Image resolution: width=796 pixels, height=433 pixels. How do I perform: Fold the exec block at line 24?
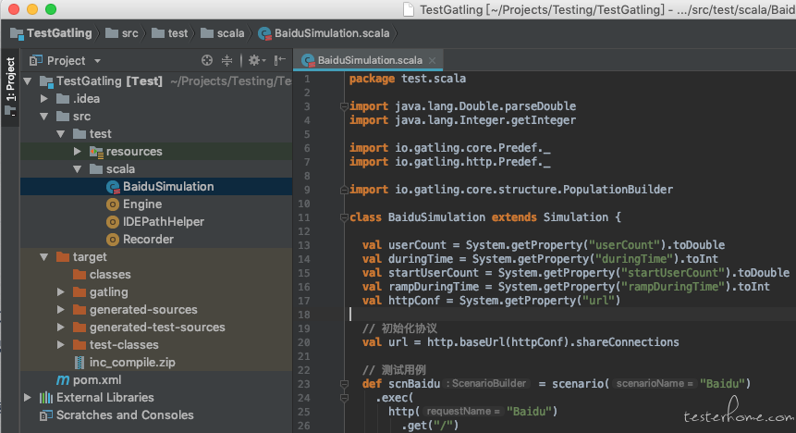click(344, 398)
